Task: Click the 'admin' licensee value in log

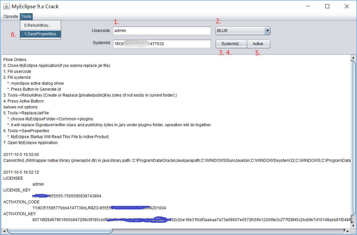Action: pos(38,184)
